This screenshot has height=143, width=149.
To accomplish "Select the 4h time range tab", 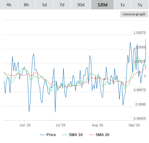I will pos(9,5).
